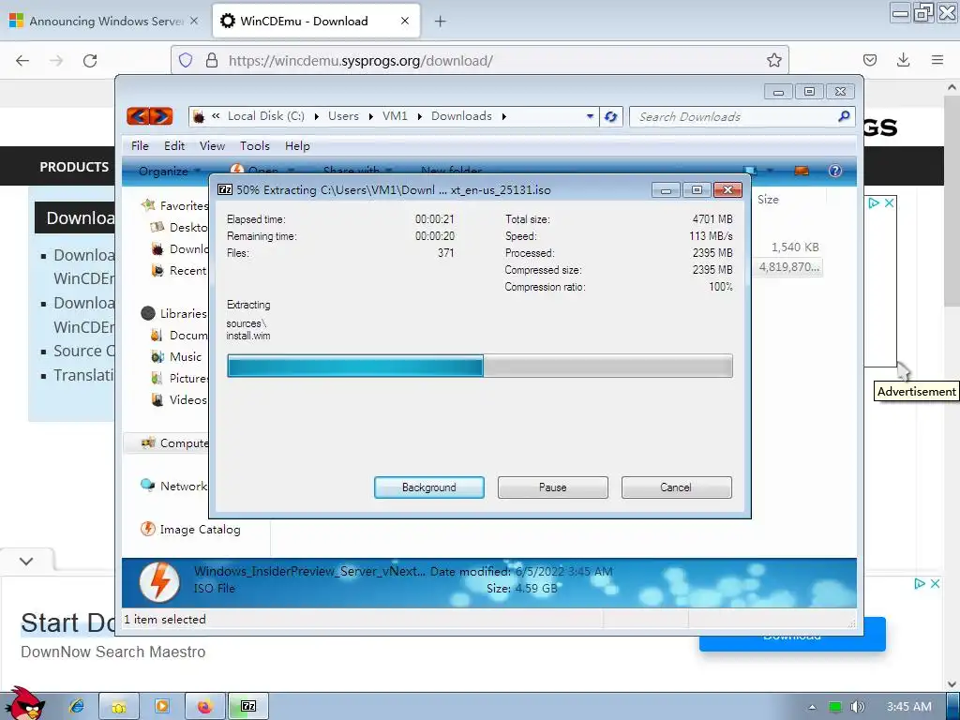
Task: Close the bottom banner ad X
Action: coord(935,583)
